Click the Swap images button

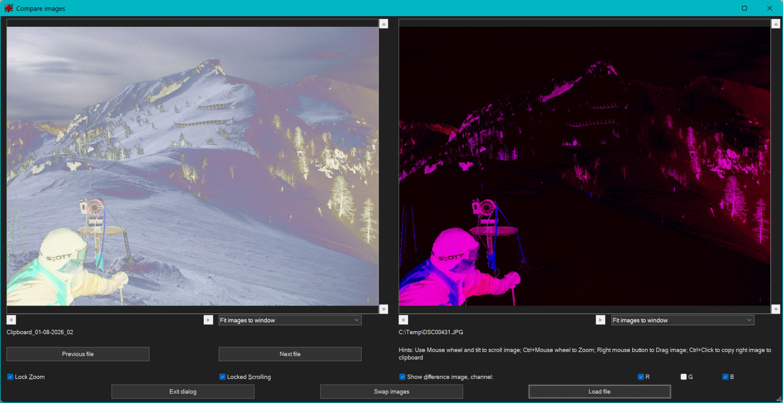[391, 391]
